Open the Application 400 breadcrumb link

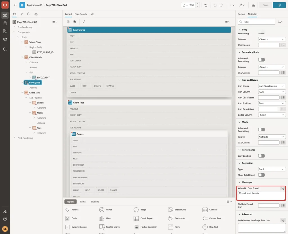click(x=34, y=5)
